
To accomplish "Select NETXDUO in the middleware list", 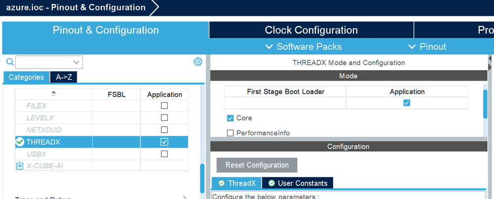I will (x=44, y=129).
